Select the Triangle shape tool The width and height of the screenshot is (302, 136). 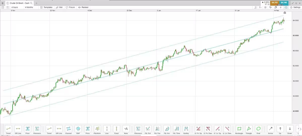tap(249, 129)
